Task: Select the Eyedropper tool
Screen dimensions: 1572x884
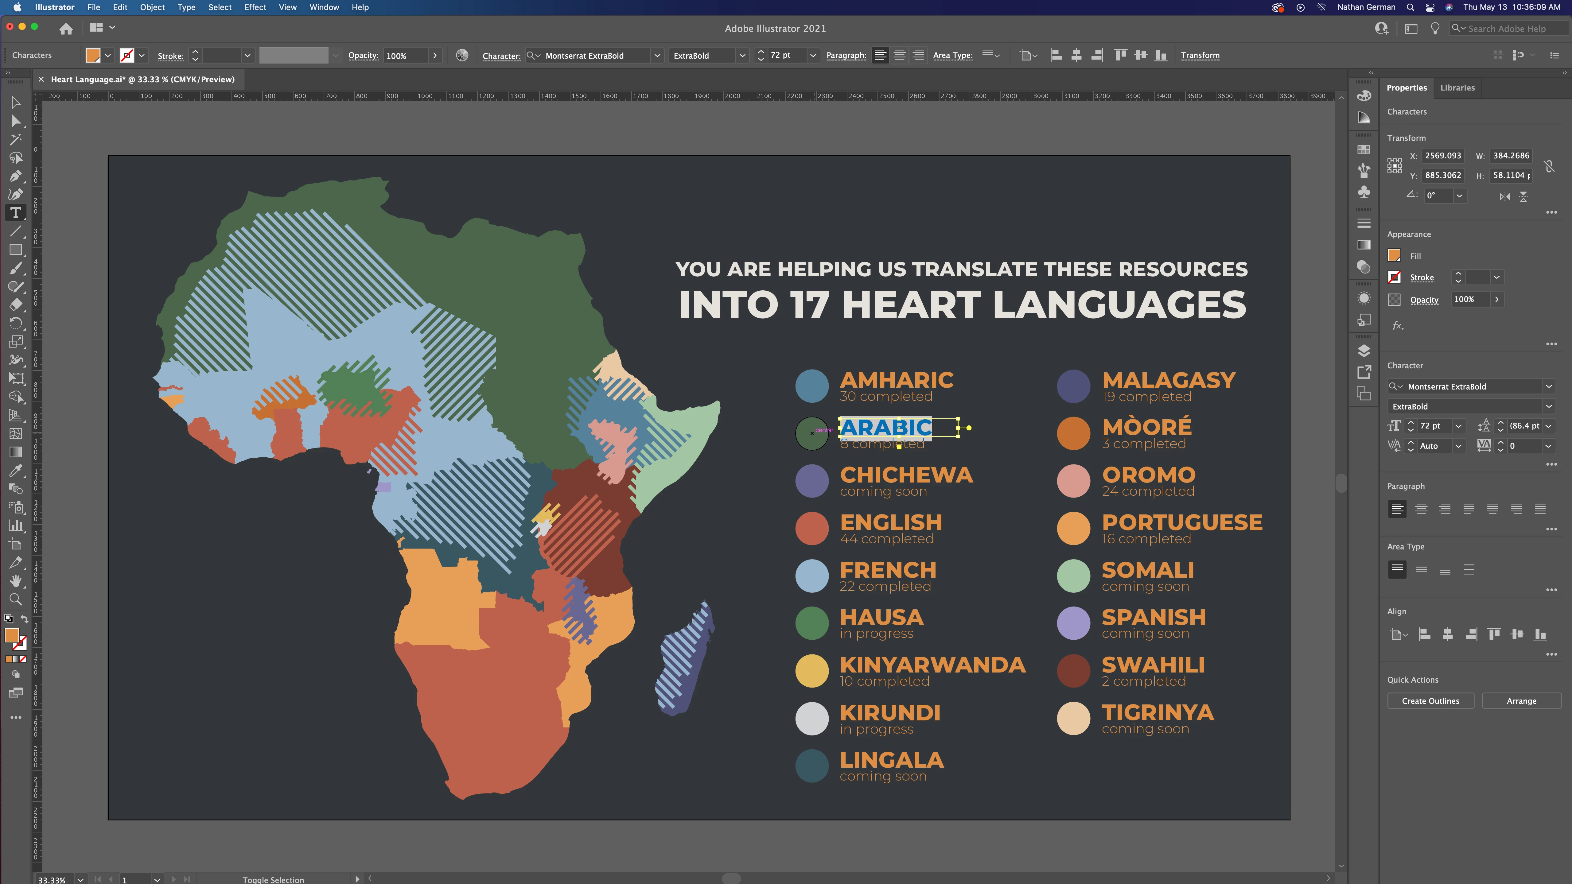Action: tap(16, 470)
